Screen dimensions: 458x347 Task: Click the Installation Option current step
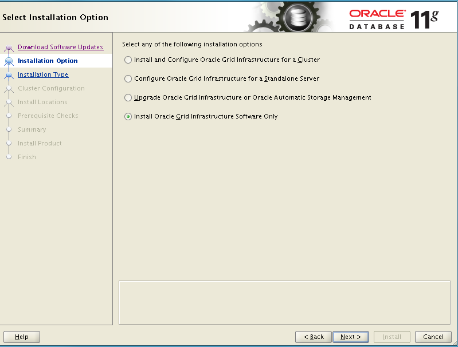48,61
